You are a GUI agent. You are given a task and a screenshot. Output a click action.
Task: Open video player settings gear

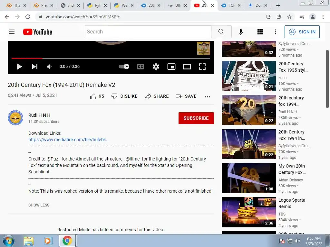[x=156, y=67]
